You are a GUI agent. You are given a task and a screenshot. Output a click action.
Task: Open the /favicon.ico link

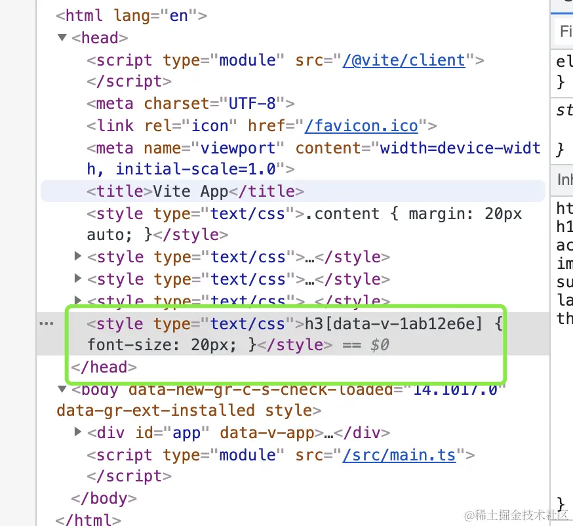point(361,126)
